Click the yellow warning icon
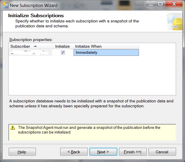 (13, 128)
